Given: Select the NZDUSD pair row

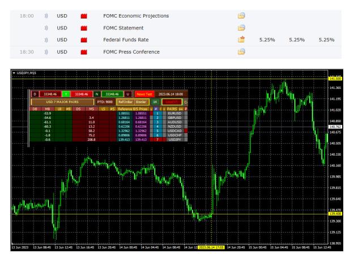Looking at the screenshot, I should tap(175, 127).
